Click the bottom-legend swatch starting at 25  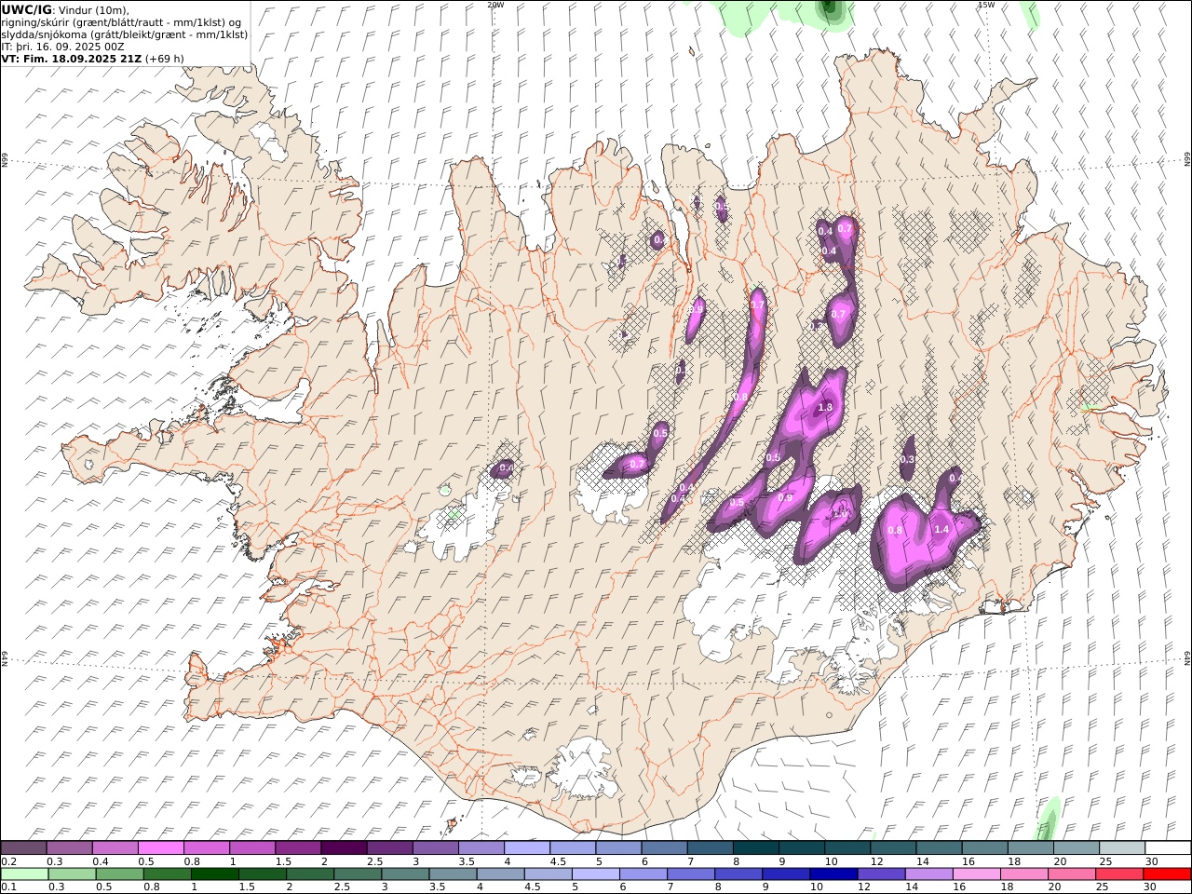click(x=1117, y=874)
